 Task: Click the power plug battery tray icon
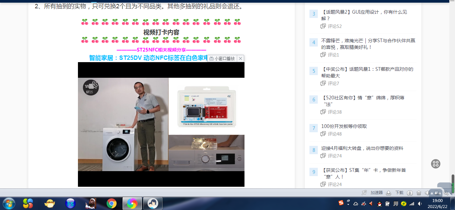pos(387,204)
